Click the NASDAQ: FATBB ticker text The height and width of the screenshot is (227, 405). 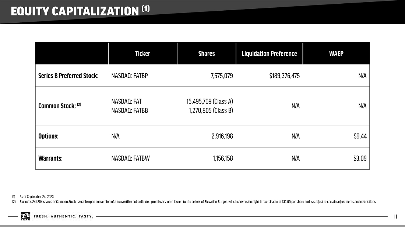coord(129,110)
